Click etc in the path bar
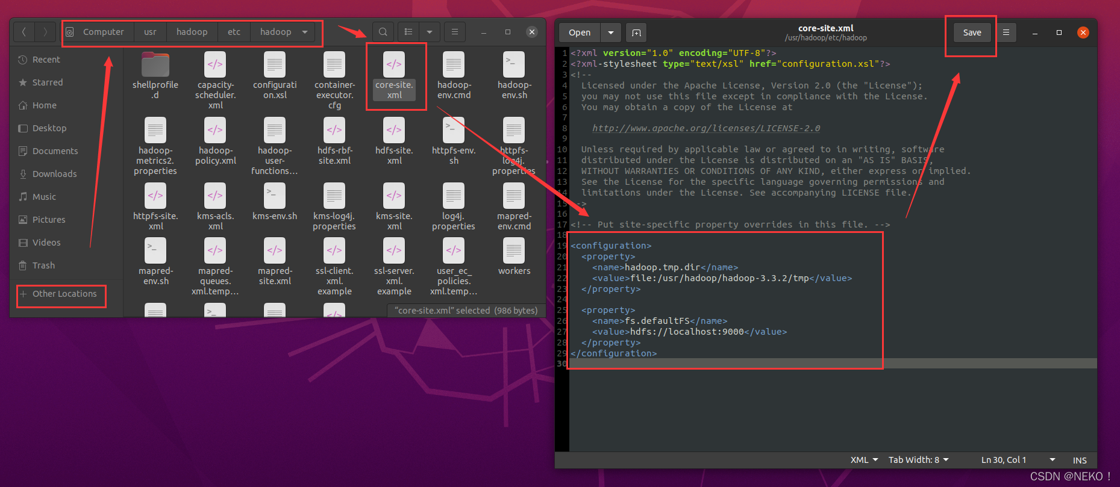 tap(234, 32)
